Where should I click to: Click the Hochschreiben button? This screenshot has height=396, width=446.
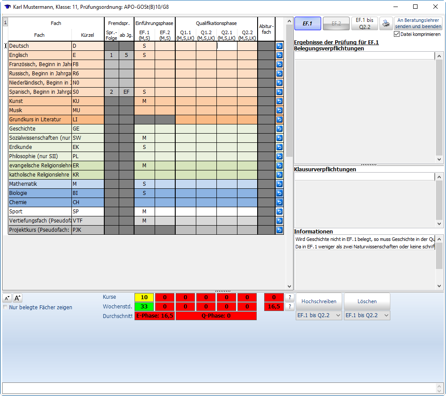point(319,301)
